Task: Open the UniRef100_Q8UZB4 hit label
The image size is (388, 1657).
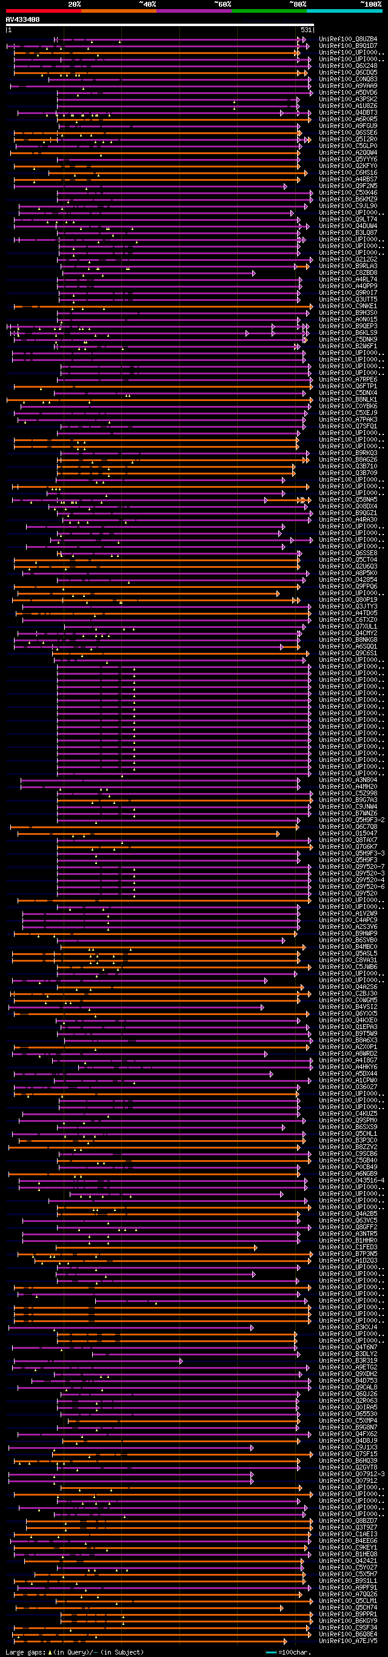Action: [x=348, y=39]
